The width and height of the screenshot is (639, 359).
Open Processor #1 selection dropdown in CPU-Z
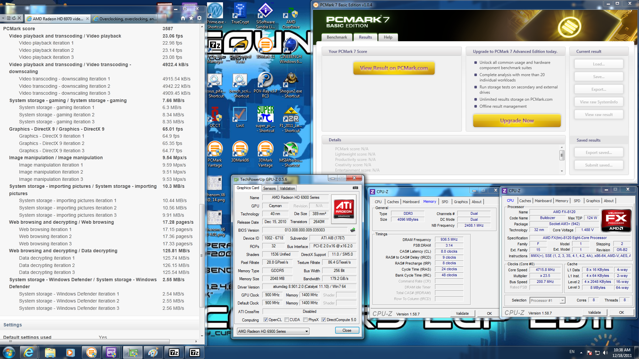click(x=547, y=300)
